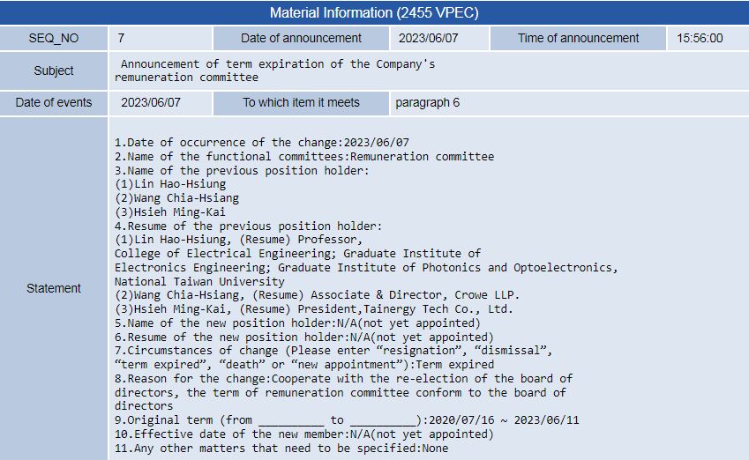Screen dimensions: 749x460
Task: Click the line naming Remuneration committee
Action: tap(304, 157)
